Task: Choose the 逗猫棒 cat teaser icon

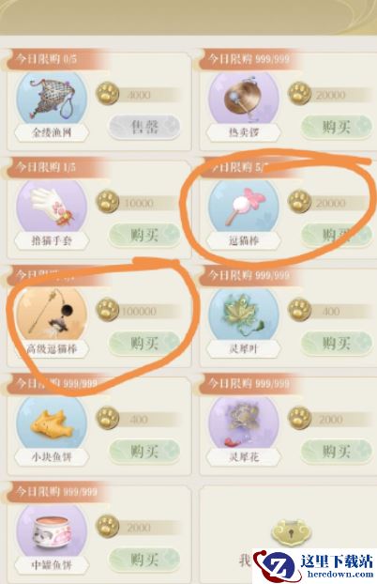Action: point(244,207)
